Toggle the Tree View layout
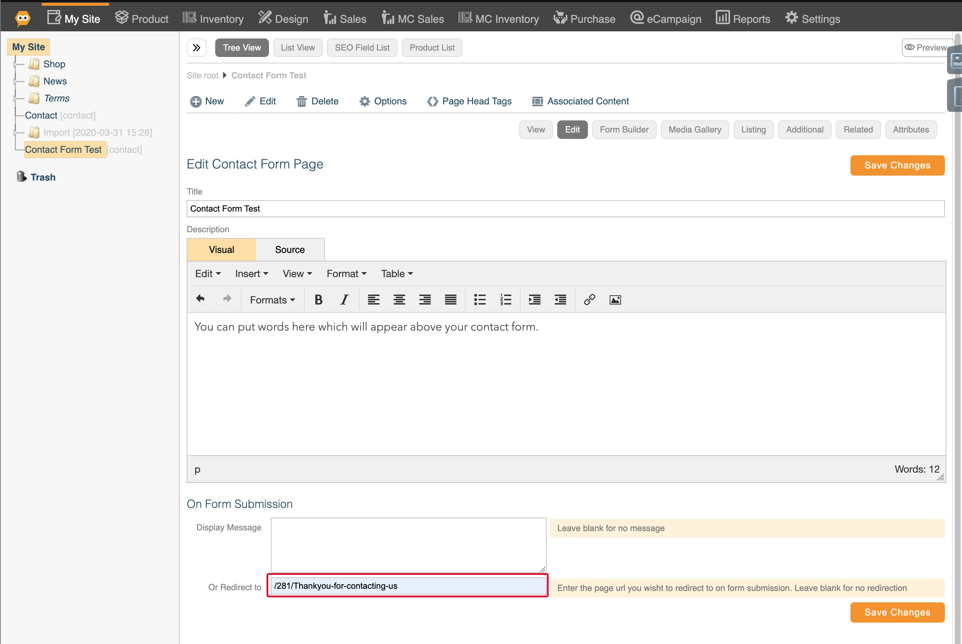Viewport: 962px width, 644px height. tap(242, 47)
